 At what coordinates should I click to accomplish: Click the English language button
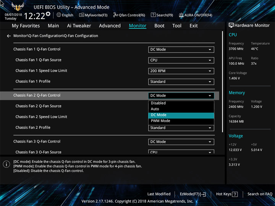pos(68,15)
